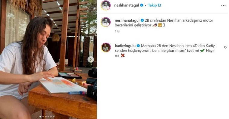Click verified badge next to kadirdogulu

point(138,46)
